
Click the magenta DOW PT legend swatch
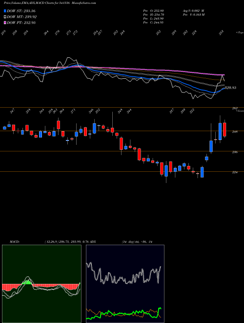click(x=5, y=23)
